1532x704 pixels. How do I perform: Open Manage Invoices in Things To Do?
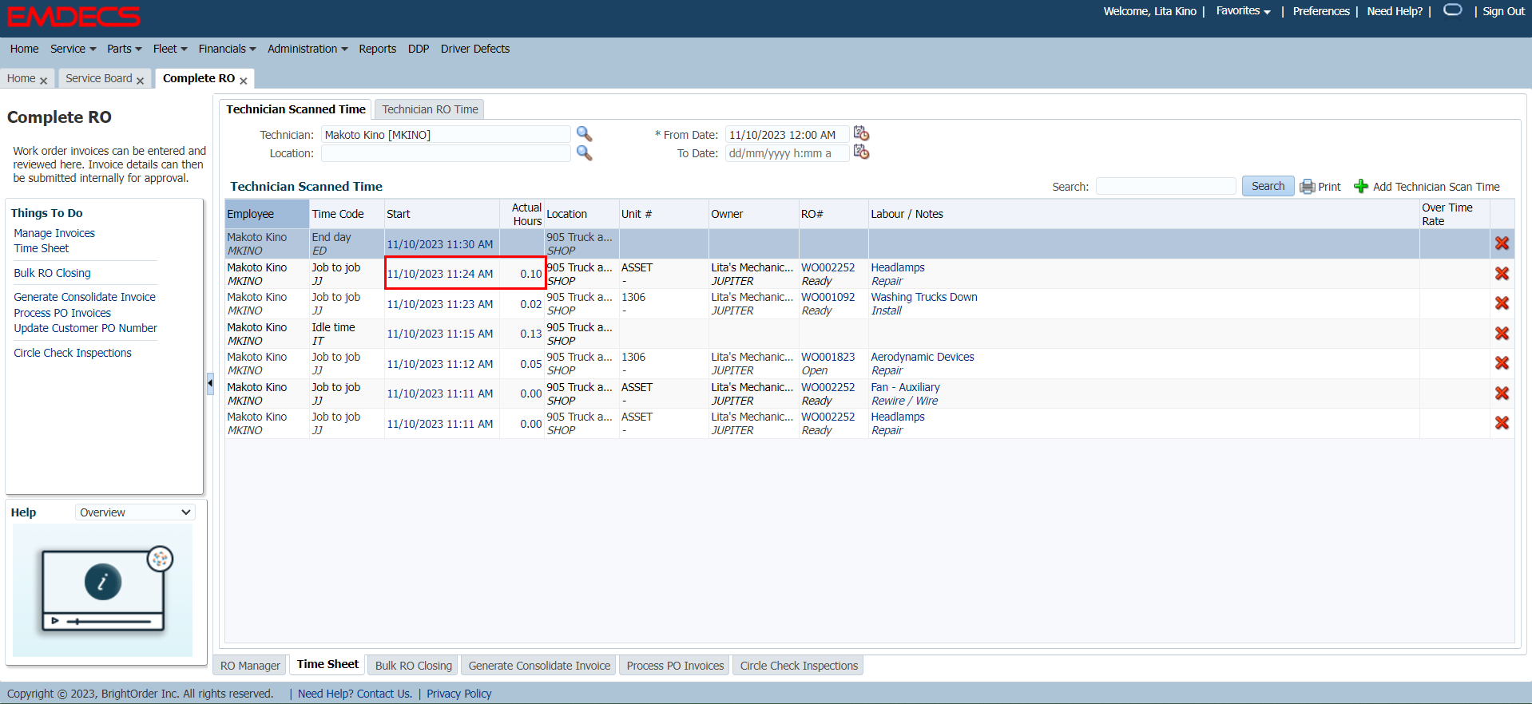(54, 233)
